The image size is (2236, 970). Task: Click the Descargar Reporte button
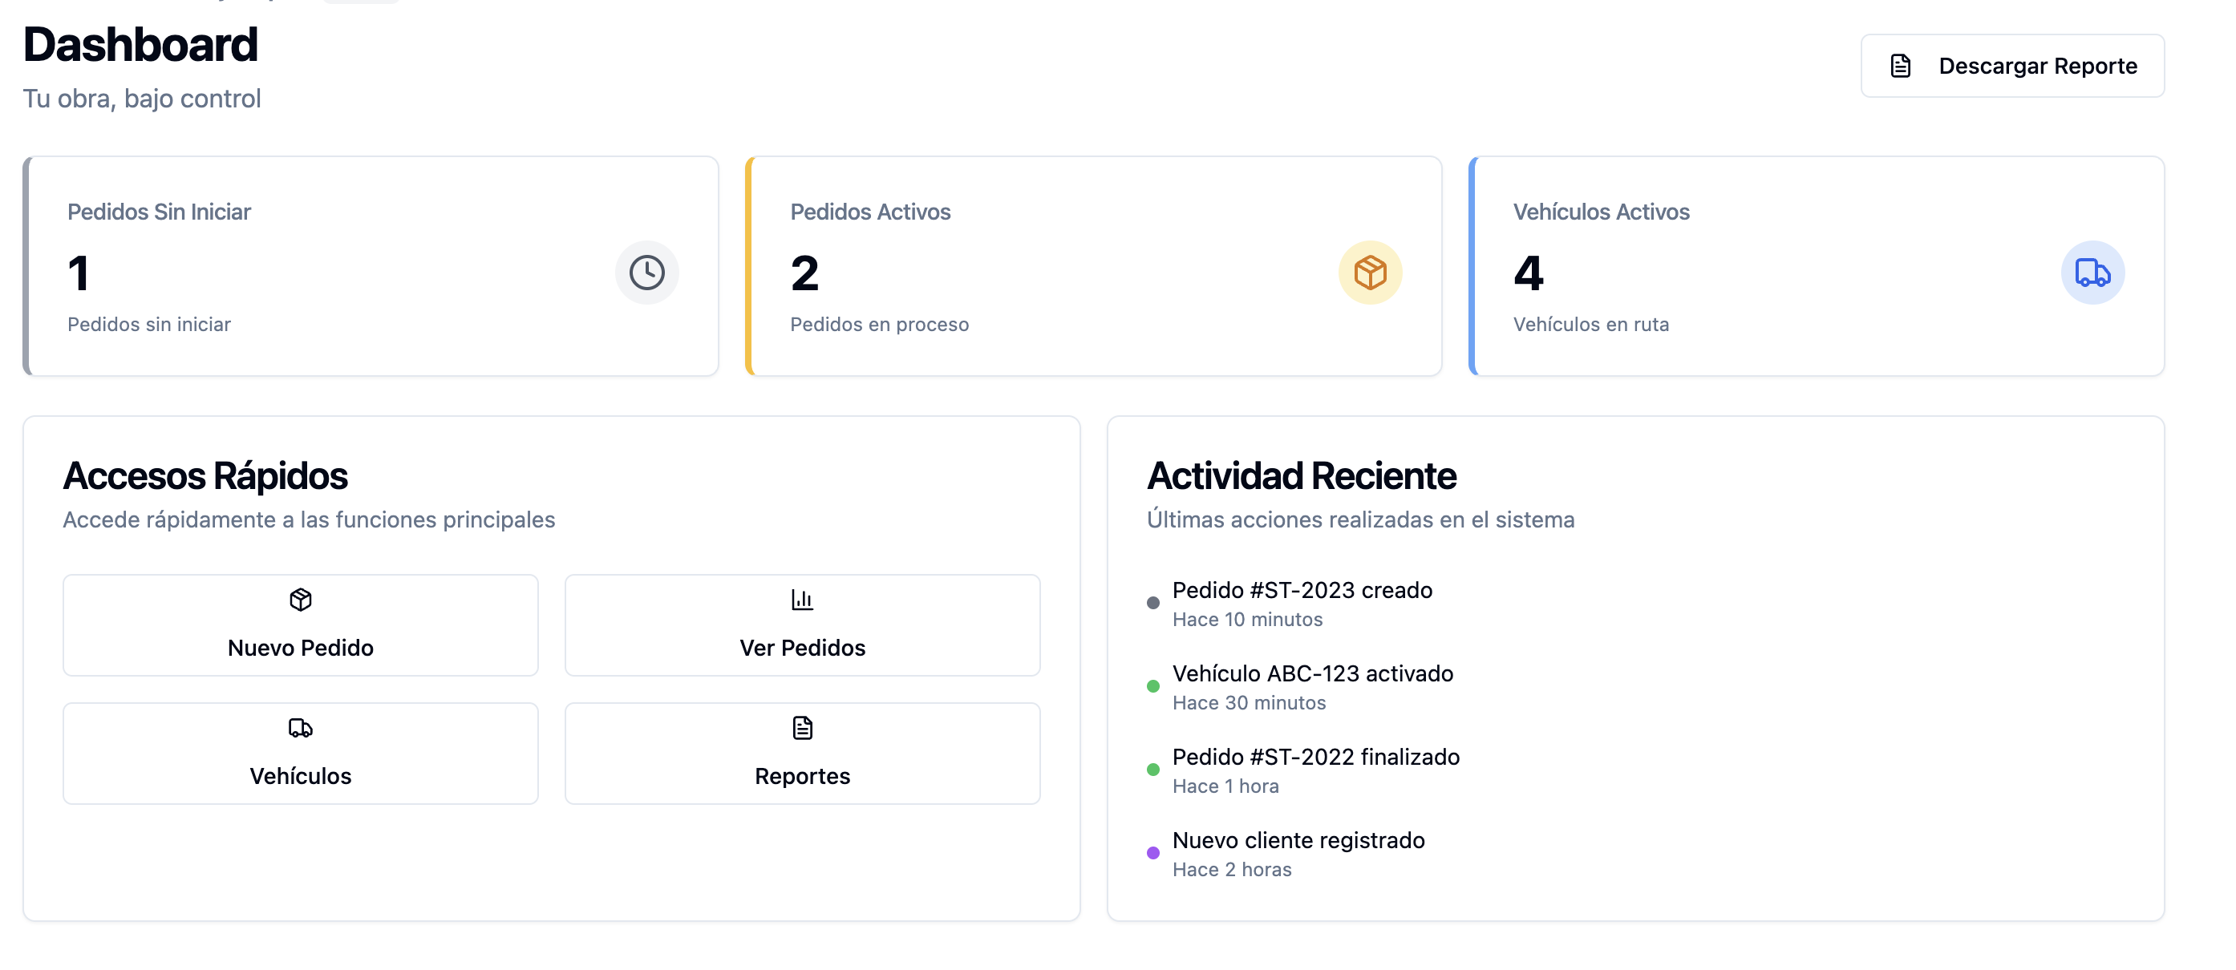(2012, 65)
